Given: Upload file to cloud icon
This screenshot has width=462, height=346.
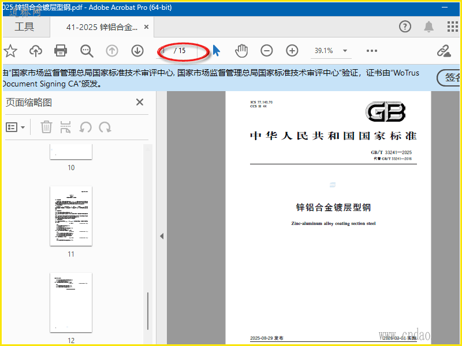Looking at the screenshot, I should 36,51.
